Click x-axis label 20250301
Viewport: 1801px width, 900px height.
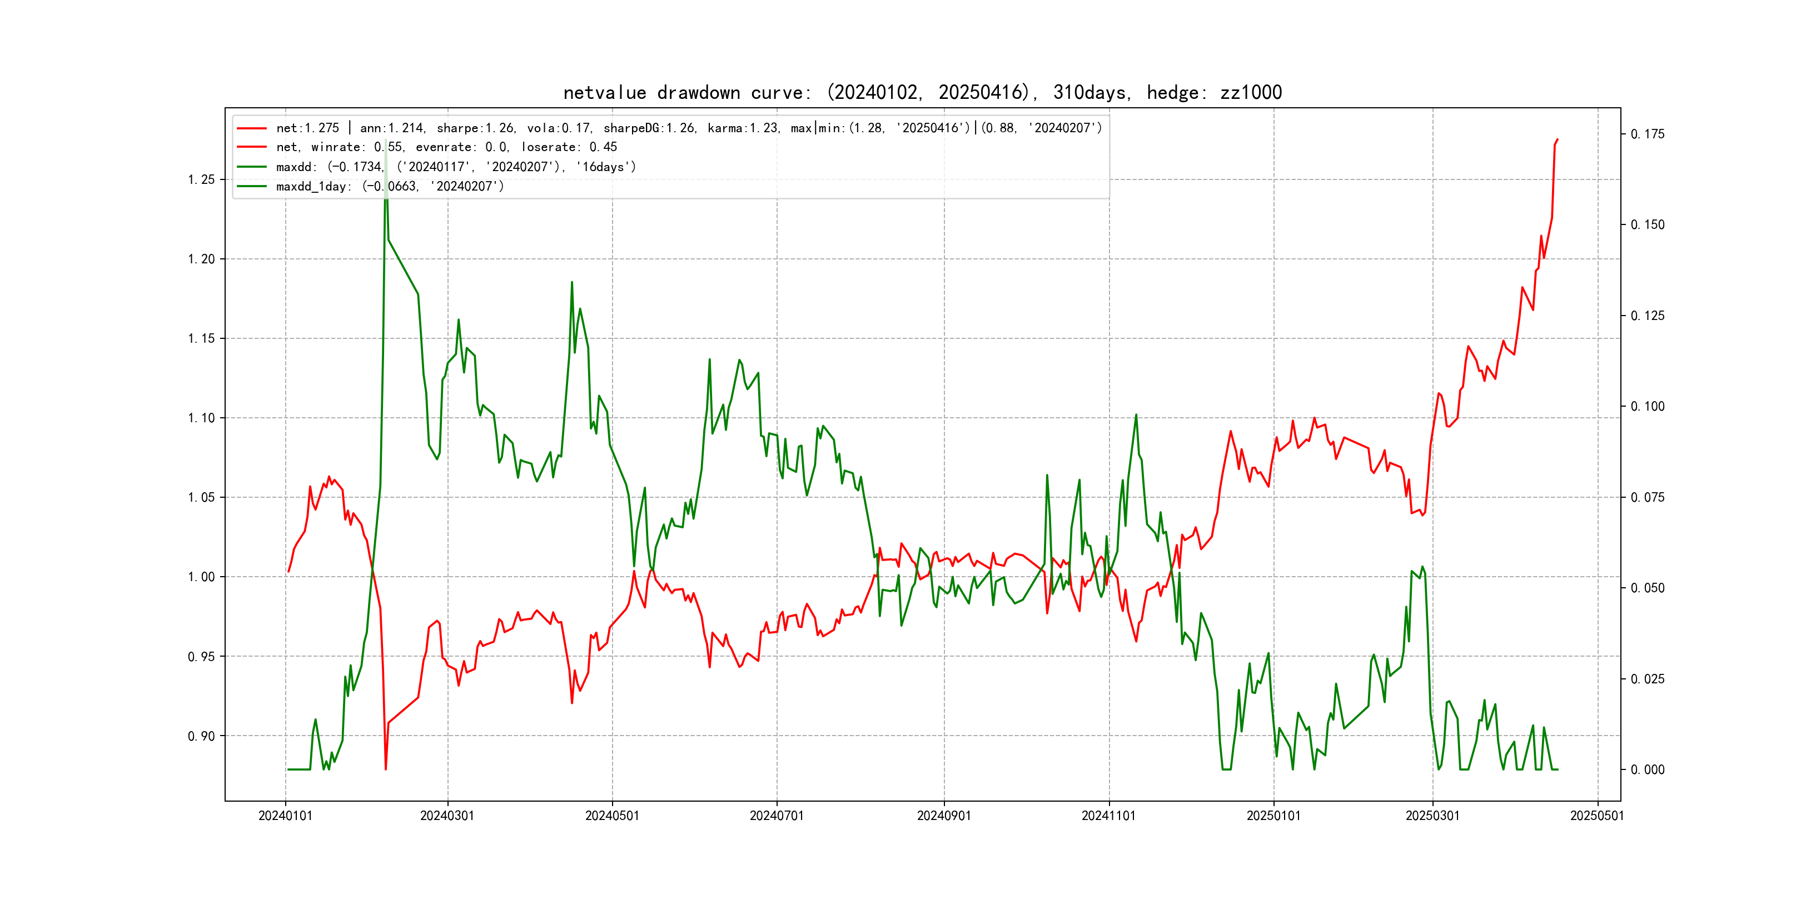click(1432, 816)
